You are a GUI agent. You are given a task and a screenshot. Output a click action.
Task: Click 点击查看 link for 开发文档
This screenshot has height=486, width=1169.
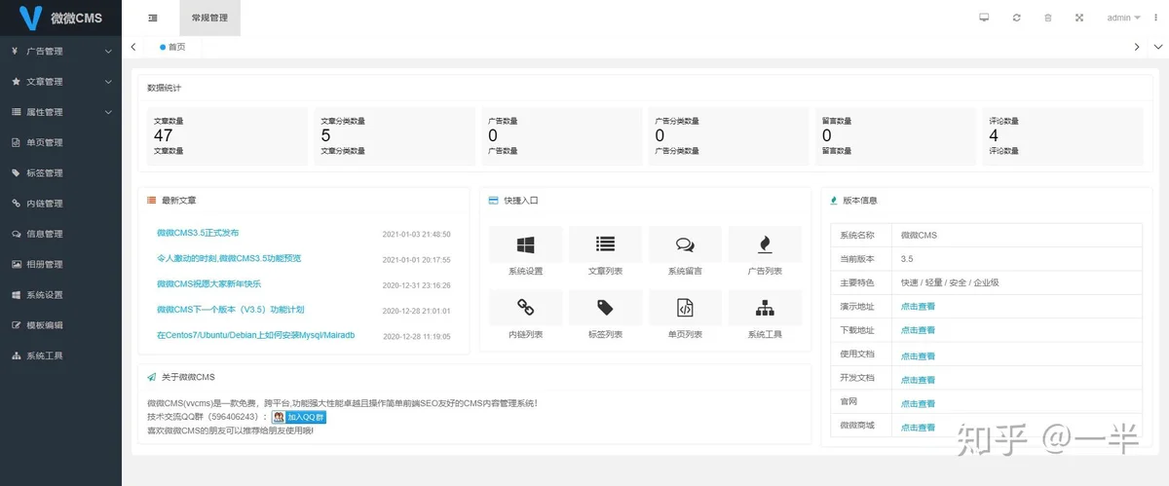[x=918, y=380]
